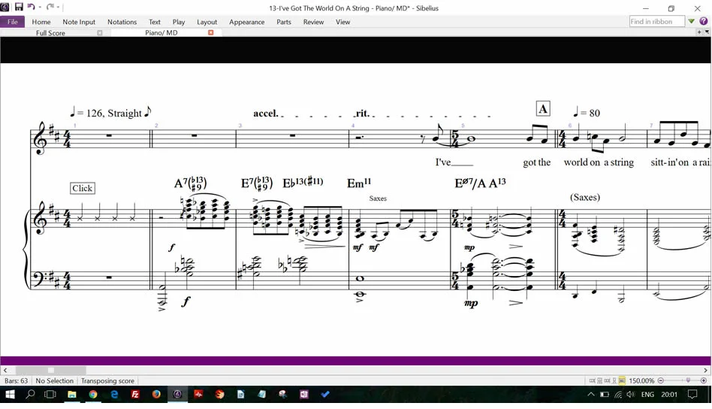Select third horizontal pages view icon
The width and height of the screenshot is (712, 409).
607,381
